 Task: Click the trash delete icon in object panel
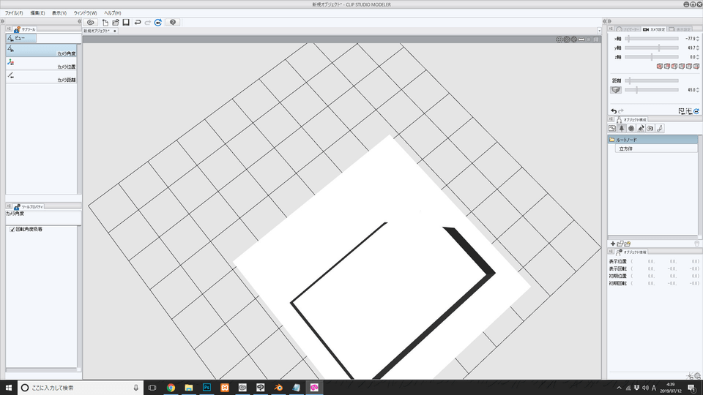(x=696, y=243)
